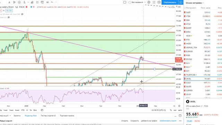Select COPPER in the watchlist
Viewport: 222px width, 125px height.
203,90
